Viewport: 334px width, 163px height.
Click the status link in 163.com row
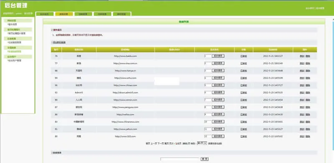(243, 136)
